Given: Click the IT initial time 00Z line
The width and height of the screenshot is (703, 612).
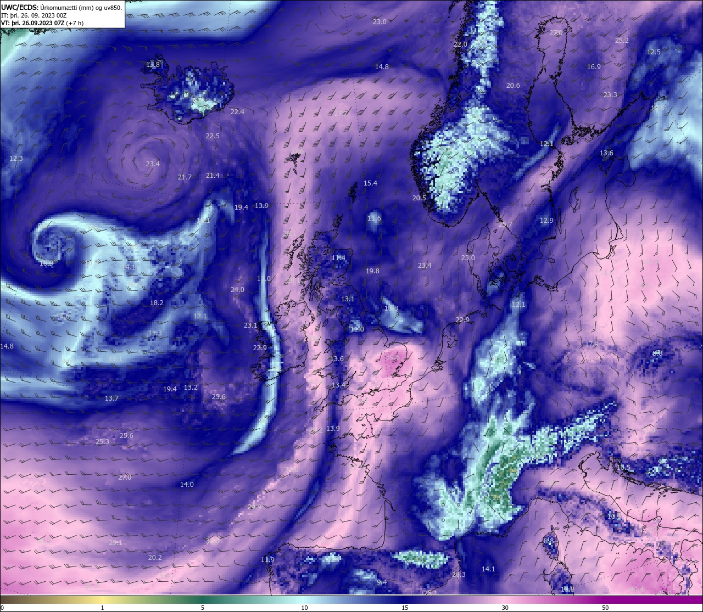Looking at the screenshot, I should pos(34,15).
